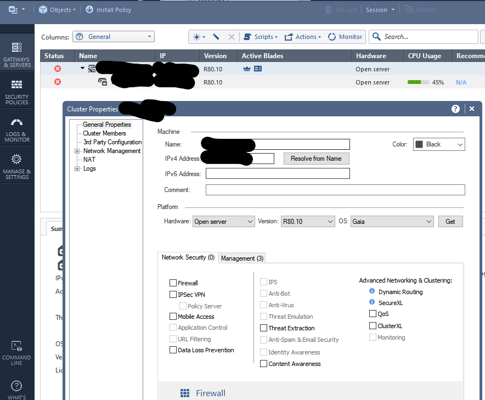Click the Install Policy button
The width and height of the screenshot is (485, 400).
pyautogui.click(x=108, y=10)
